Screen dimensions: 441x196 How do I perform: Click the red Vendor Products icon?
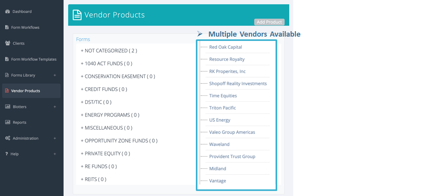pyautogui.click(x=7, y=91)
